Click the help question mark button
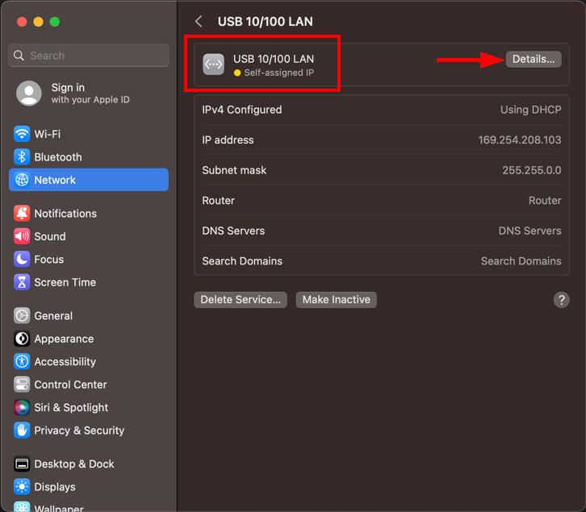Image resolution: width=586 pixels, height=512 pixels. point(561,300)
